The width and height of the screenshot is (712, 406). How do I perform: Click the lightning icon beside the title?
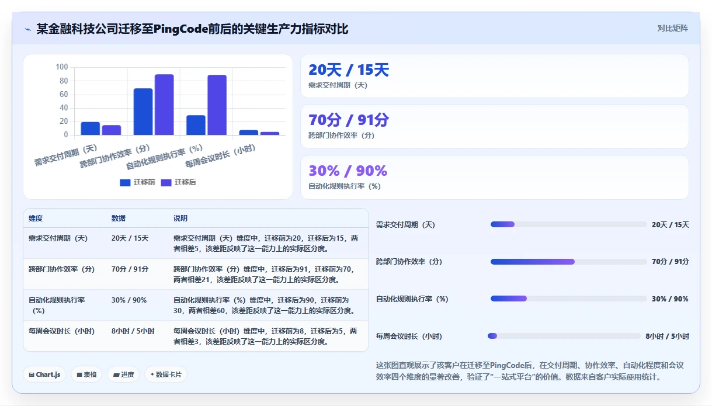pos(27,29)
